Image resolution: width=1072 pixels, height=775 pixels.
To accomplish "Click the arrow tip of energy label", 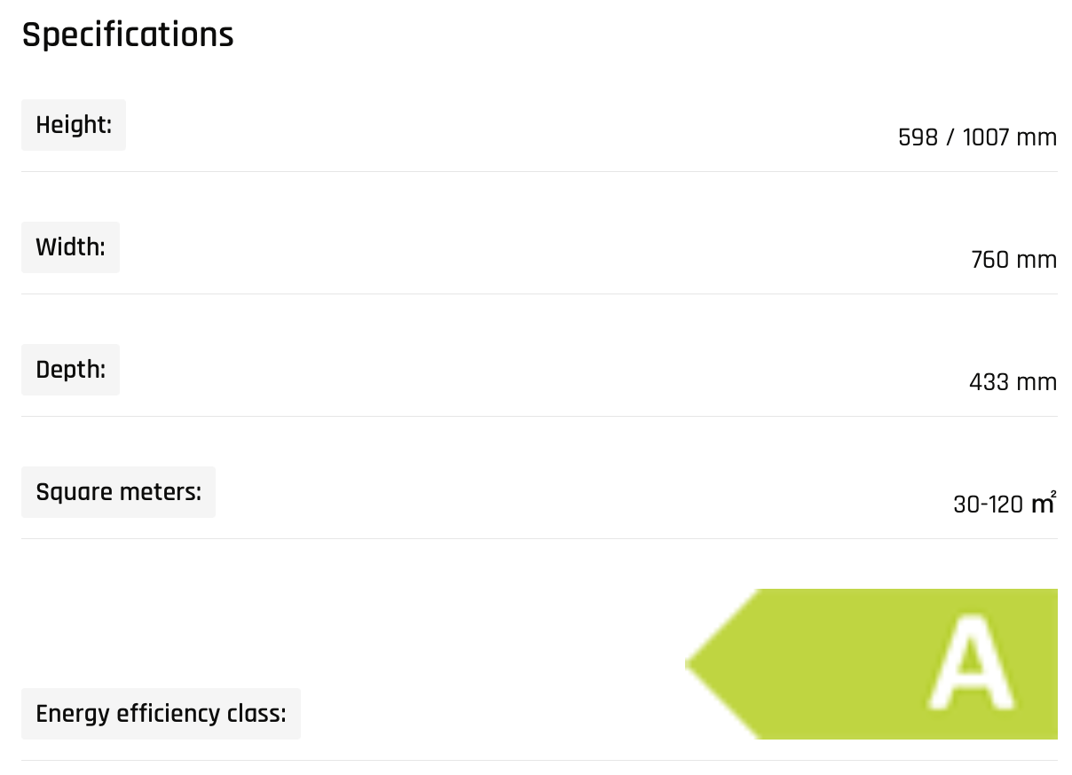I will [x=694, y=663].
